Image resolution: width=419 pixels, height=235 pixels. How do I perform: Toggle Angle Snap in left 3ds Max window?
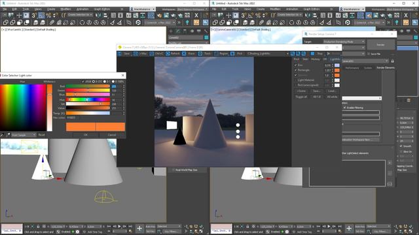(x=41, y=16)
